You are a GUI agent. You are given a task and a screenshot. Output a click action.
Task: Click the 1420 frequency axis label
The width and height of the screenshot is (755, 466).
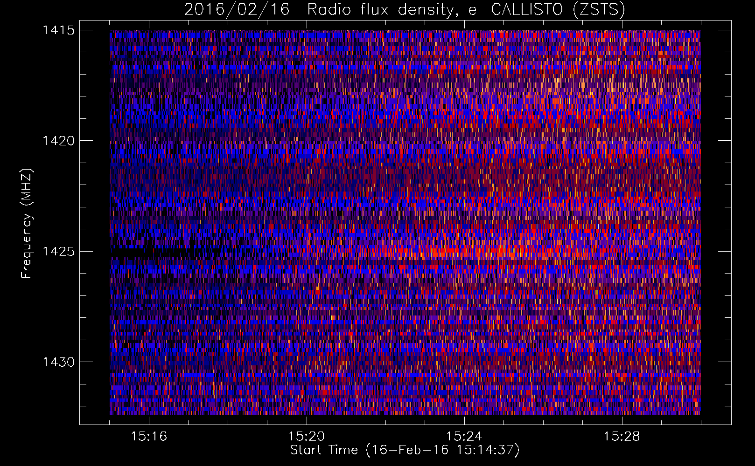(x=59, y=141)
